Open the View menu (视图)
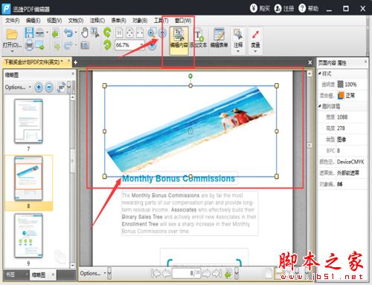 click(54, 21)
